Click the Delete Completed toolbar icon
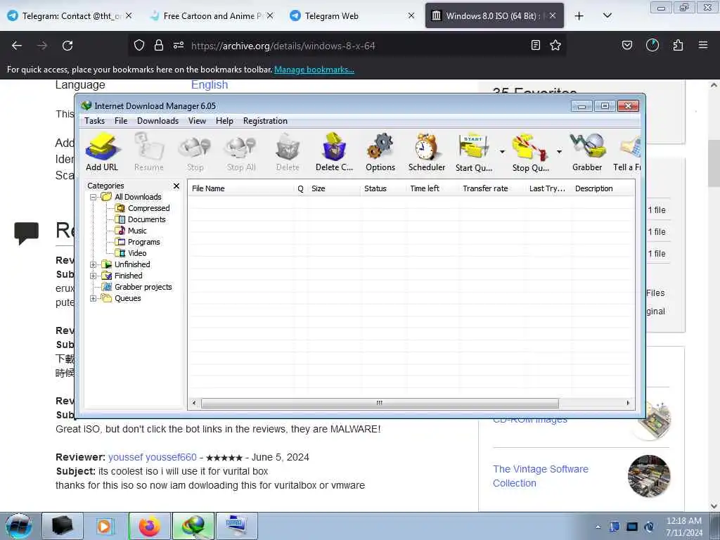Viewport: 720px width, 540px height. (334, 152)
